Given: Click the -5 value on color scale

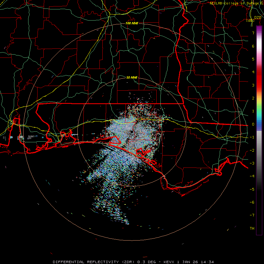Looking at the screenshot, I should [x=252, y=189].
